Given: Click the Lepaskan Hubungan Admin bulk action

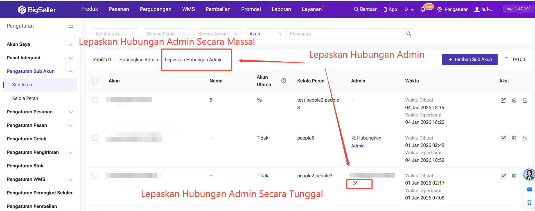Looking at the screenshot, I should [x=194, y=60].
